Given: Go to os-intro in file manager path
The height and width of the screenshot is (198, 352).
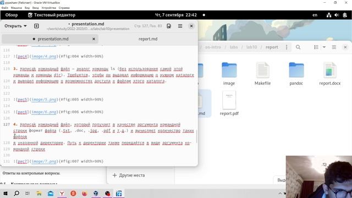Looking at the screenshot, I should click(213, 47).
